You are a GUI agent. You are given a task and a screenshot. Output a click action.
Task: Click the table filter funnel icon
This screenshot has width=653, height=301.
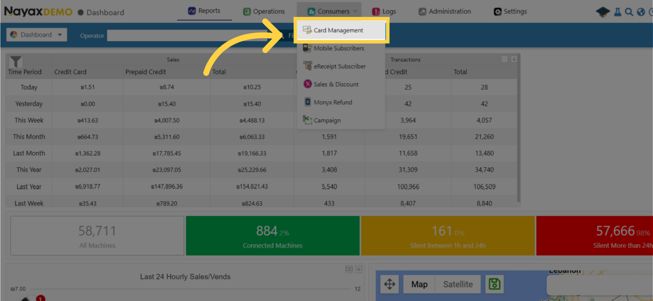point(16,61)
